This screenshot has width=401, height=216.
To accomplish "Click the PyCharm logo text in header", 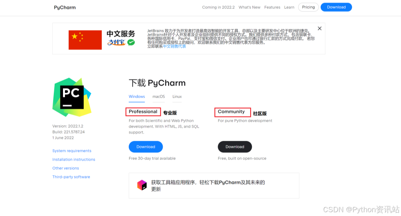I will tap(65, 7).
